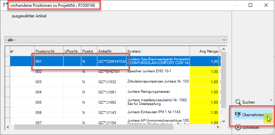This screenshot has width=275, height=135.
Task: Click the ArtikelNr. column header
Action: (112, 51)
